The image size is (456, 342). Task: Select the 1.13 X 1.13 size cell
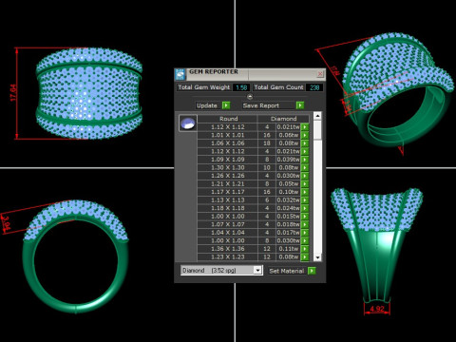point(228,200)
